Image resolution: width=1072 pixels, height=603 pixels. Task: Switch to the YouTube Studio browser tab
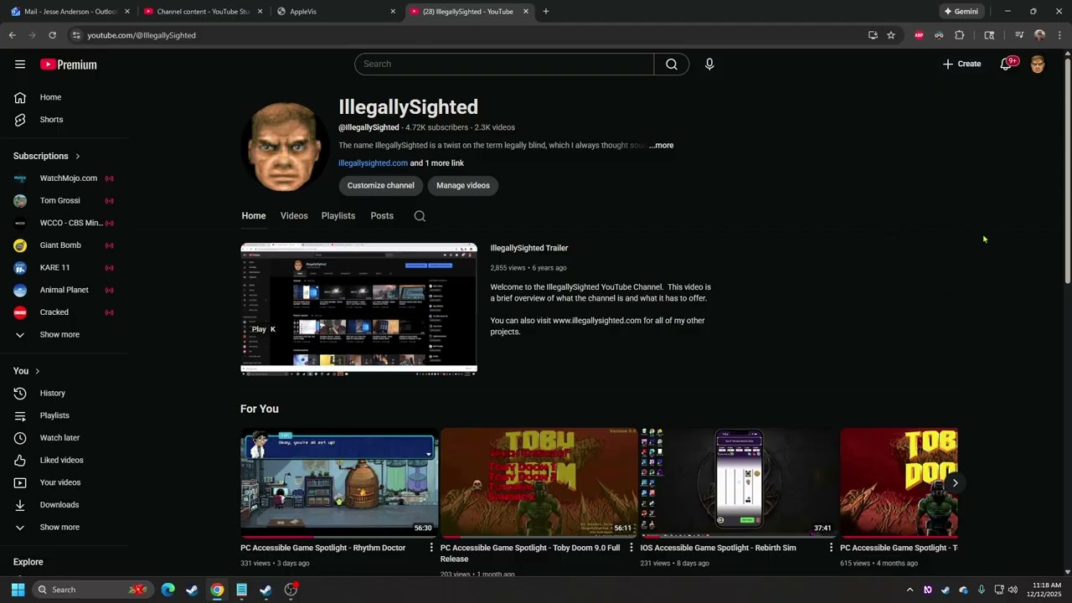204,12
